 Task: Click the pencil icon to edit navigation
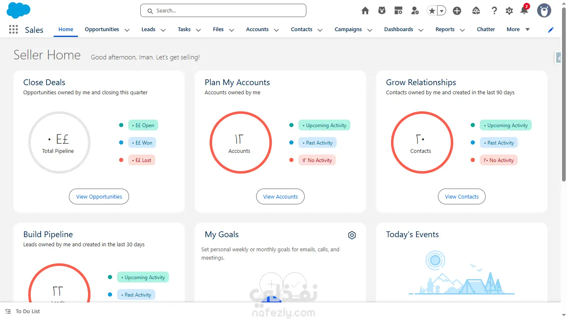(x=551, y=29)
